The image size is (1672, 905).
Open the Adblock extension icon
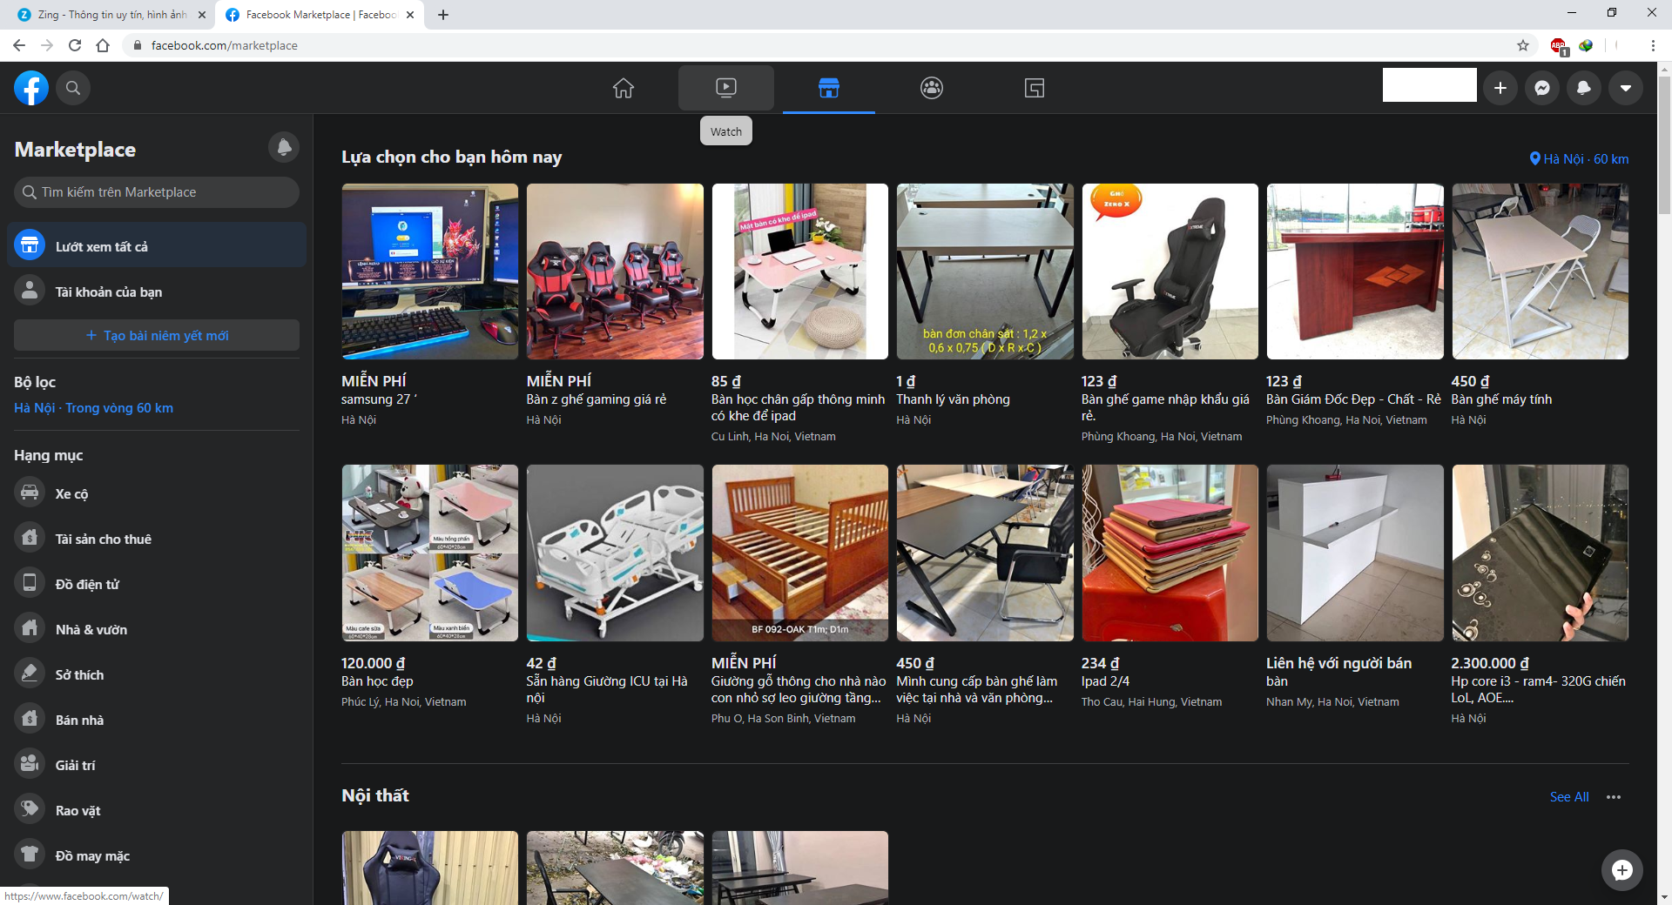coord(1559,46)
